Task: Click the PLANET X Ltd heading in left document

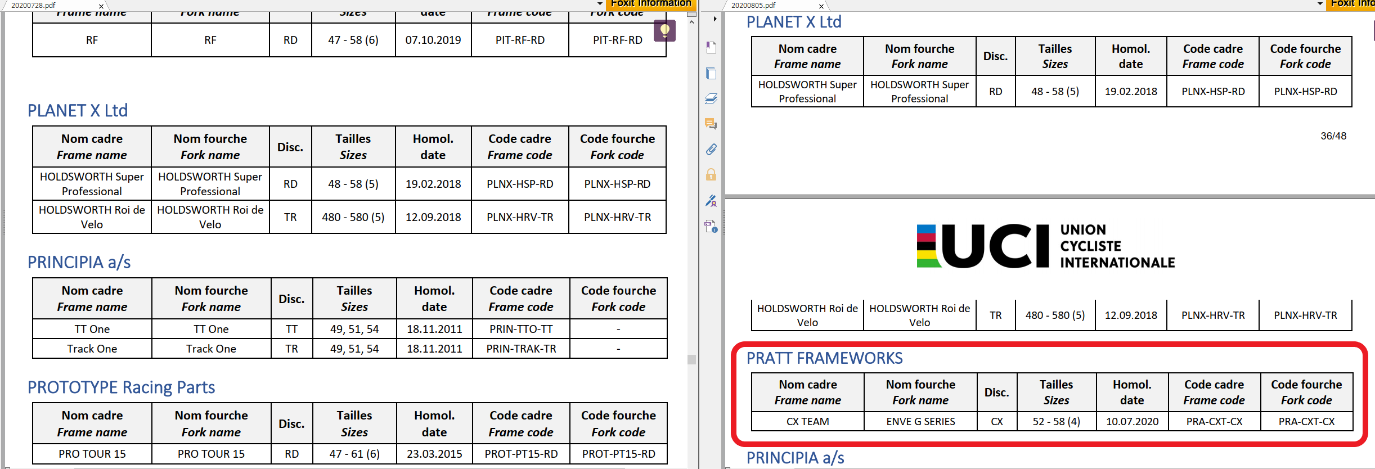Action: coord(78,110)
